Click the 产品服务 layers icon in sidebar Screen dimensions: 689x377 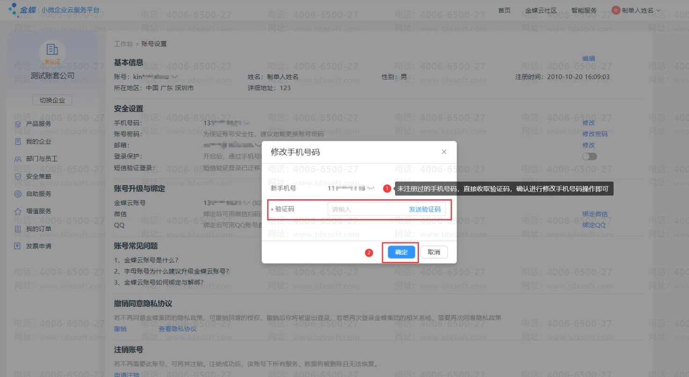click(18, 124)
